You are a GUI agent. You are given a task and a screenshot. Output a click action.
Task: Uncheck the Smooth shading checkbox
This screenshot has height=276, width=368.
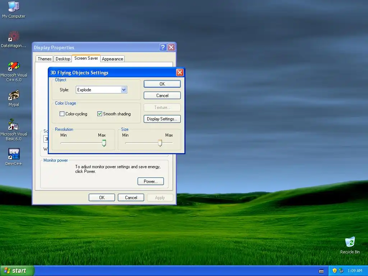(x=100, y=114)
